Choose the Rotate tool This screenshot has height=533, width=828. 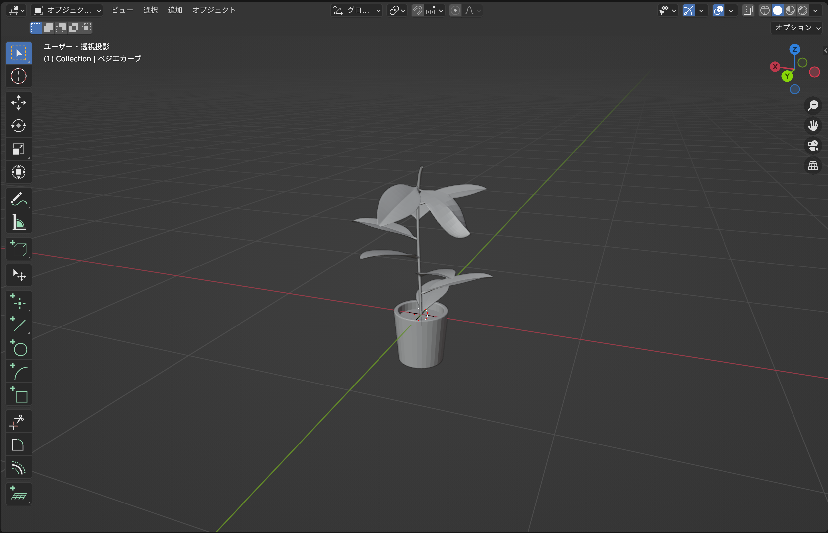(x=19, y=126)
